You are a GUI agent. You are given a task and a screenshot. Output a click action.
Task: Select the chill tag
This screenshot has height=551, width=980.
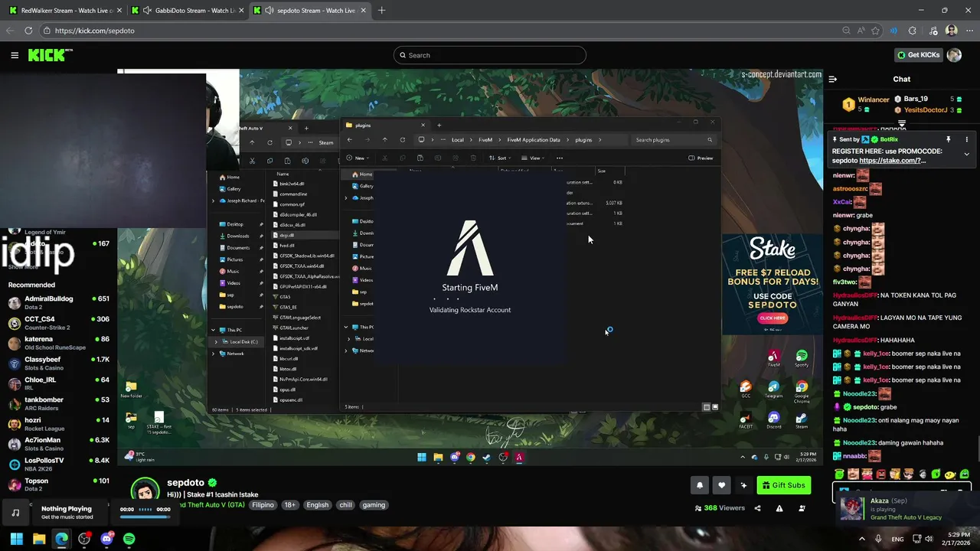point(345,505)
